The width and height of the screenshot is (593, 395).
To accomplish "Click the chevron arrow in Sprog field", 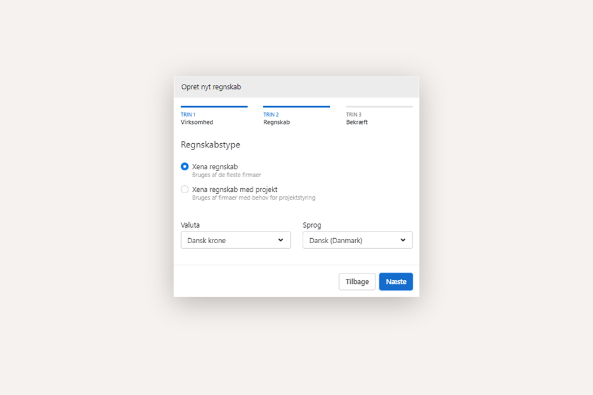I will pyautogui.click(x=403, y=240).
